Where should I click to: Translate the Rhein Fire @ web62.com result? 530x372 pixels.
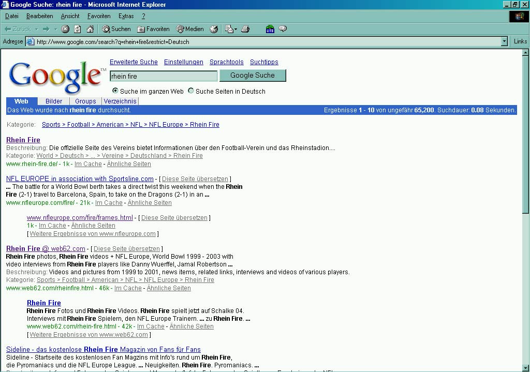click(127, 249)
